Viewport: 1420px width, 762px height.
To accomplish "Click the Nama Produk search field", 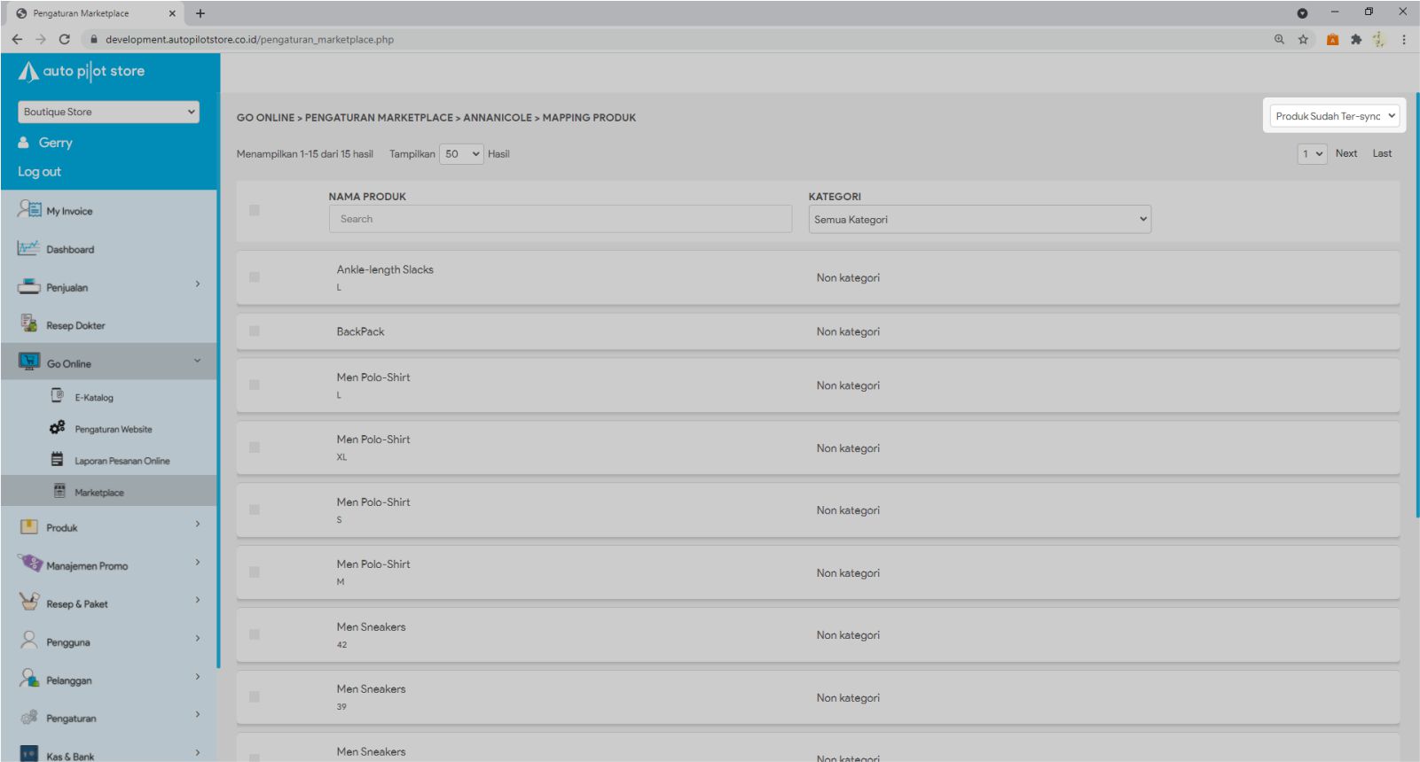I will pyautogui.click(x=560, y=219).
